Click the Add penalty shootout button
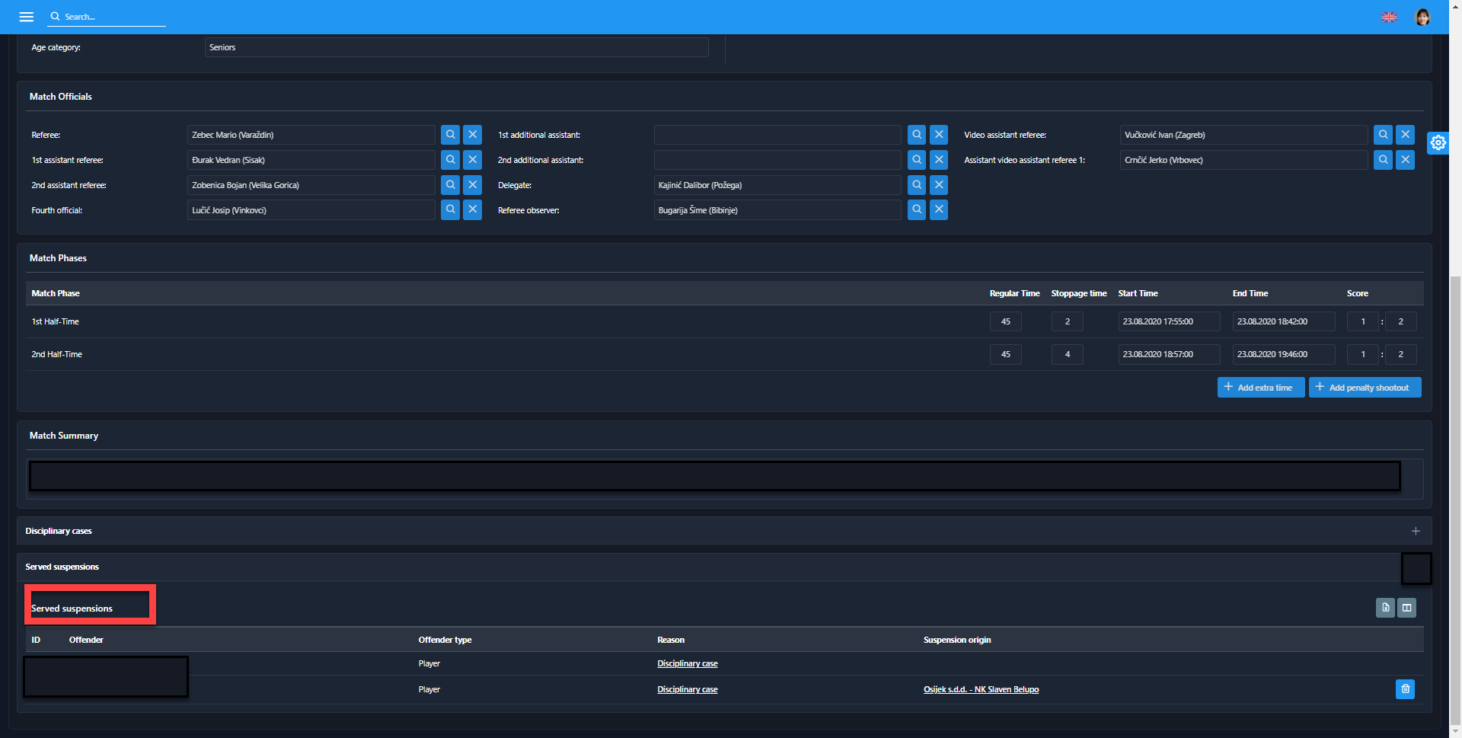The image size is (1462, 738). 1365,388
